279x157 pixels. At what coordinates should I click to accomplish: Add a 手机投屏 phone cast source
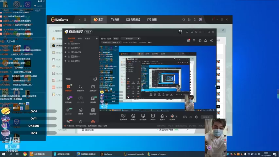(x=143, y=117)
